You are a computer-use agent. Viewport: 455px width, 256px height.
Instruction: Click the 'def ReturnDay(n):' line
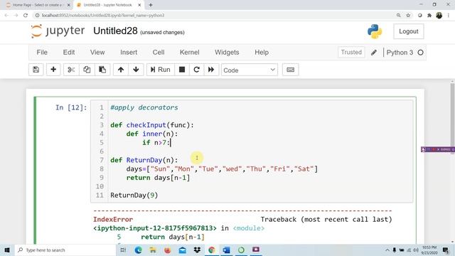[x=144, y=160]
